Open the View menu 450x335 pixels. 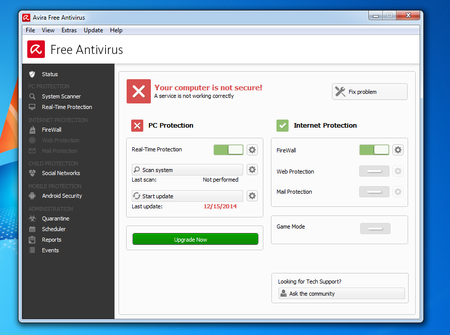tap(48, 30)
